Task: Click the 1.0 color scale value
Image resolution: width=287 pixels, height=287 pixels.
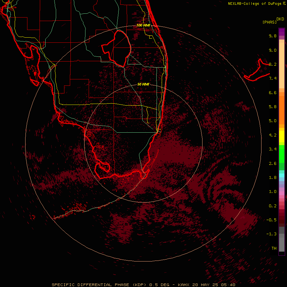Action: 273,192
